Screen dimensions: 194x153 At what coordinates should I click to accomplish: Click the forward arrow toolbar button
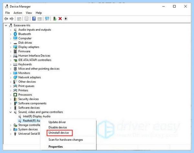12,19
